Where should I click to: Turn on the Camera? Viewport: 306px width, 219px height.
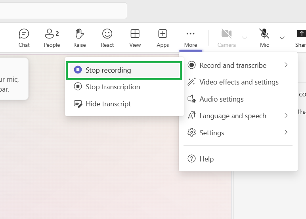point(226,38)
